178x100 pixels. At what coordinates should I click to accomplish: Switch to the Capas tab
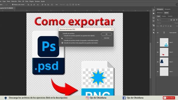159,16
